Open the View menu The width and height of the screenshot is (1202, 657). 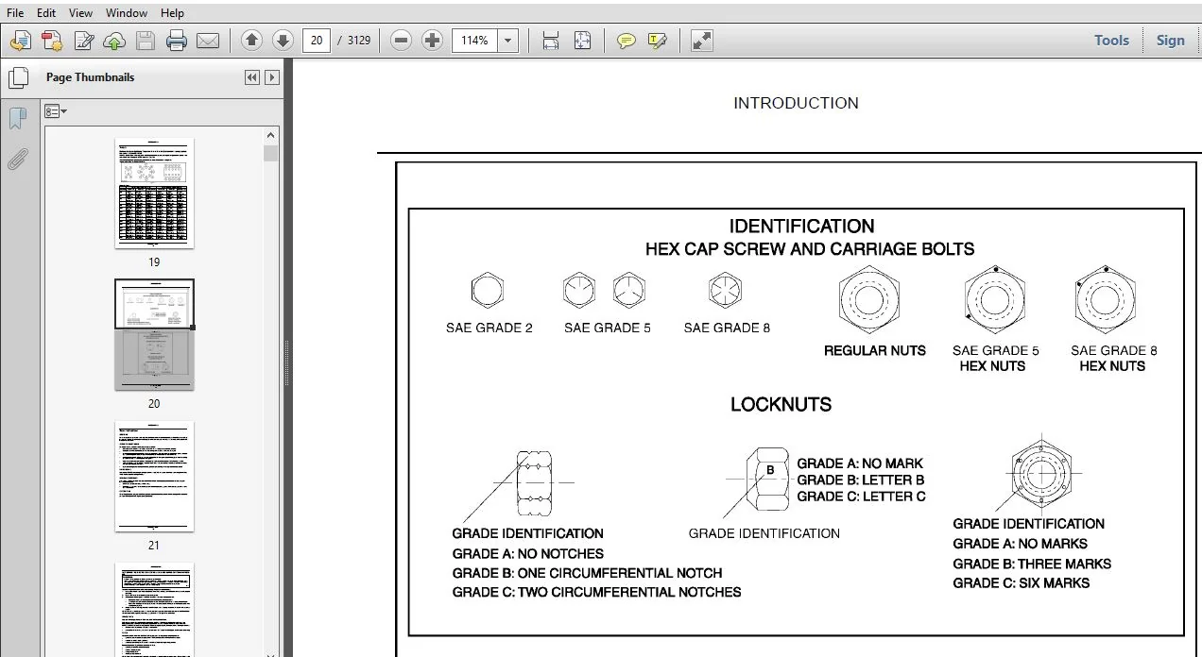[80, 13]
